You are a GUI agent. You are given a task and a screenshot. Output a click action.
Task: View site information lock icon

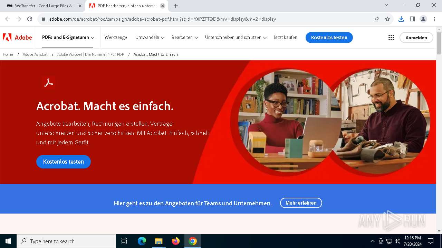pyautogui.click(x=44, y=19)
